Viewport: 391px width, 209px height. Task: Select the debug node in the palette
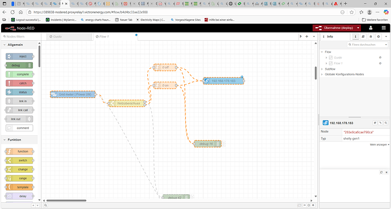click(19, 66)
